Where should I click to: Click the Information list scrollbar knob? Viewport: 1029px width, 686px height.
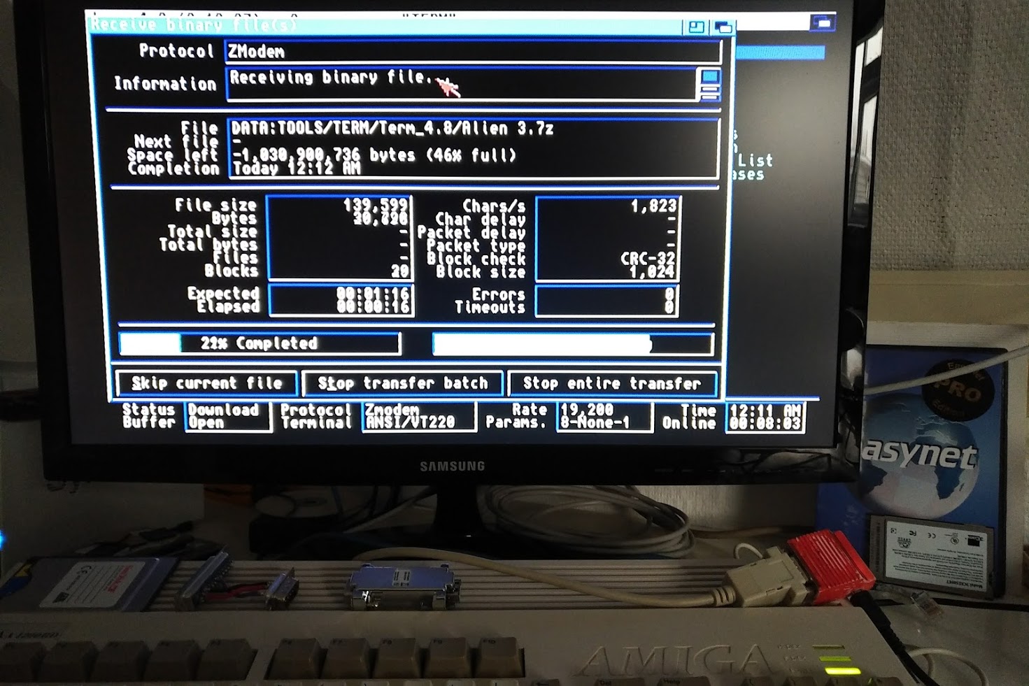click(x=710, y=76)
